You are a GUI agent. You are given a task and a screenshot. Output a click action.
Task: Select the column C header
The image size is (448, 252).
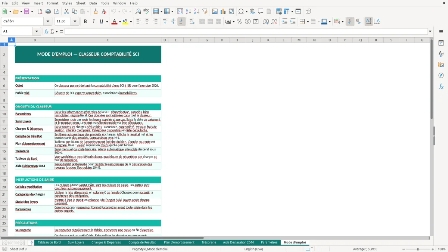[108, 40]
